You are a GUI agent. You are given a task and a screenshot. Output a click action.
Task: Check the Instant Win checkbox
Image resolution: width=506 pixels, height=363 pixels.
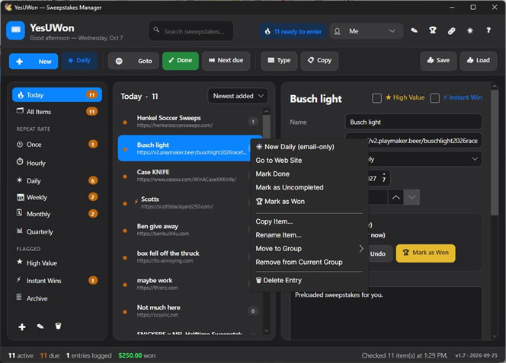pyautogui.click(x=434, y=98)
